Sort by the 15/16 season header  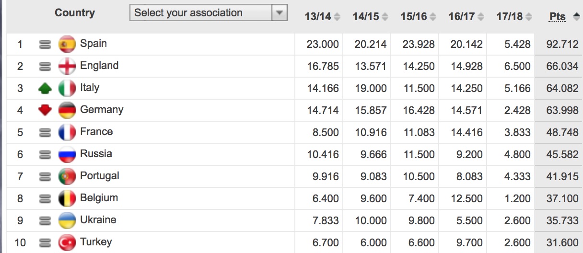(x=419, y=17)
